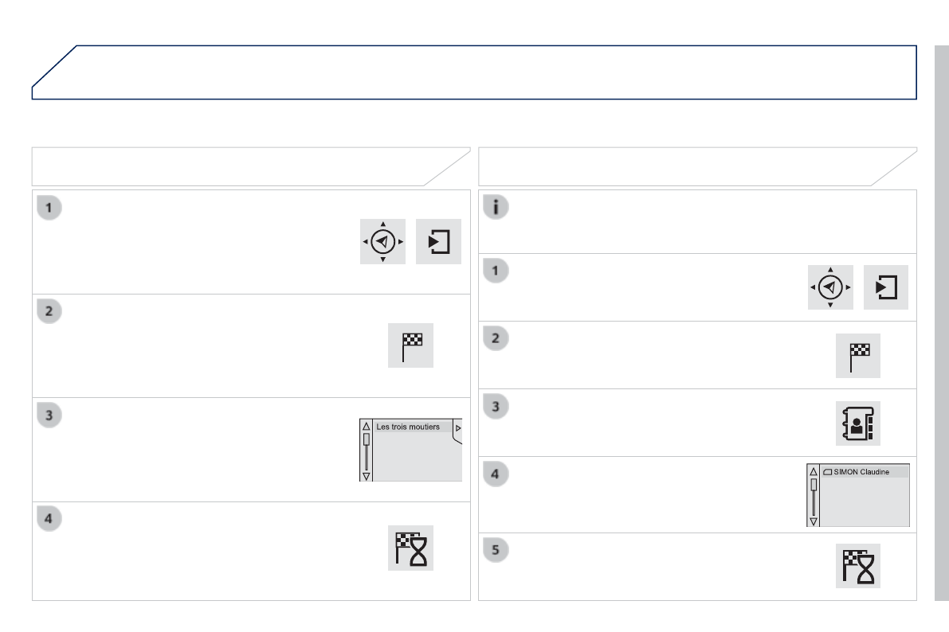
Task: Click the checkered flag above Les trois moutiers list
Action: [x=410, y=345]
